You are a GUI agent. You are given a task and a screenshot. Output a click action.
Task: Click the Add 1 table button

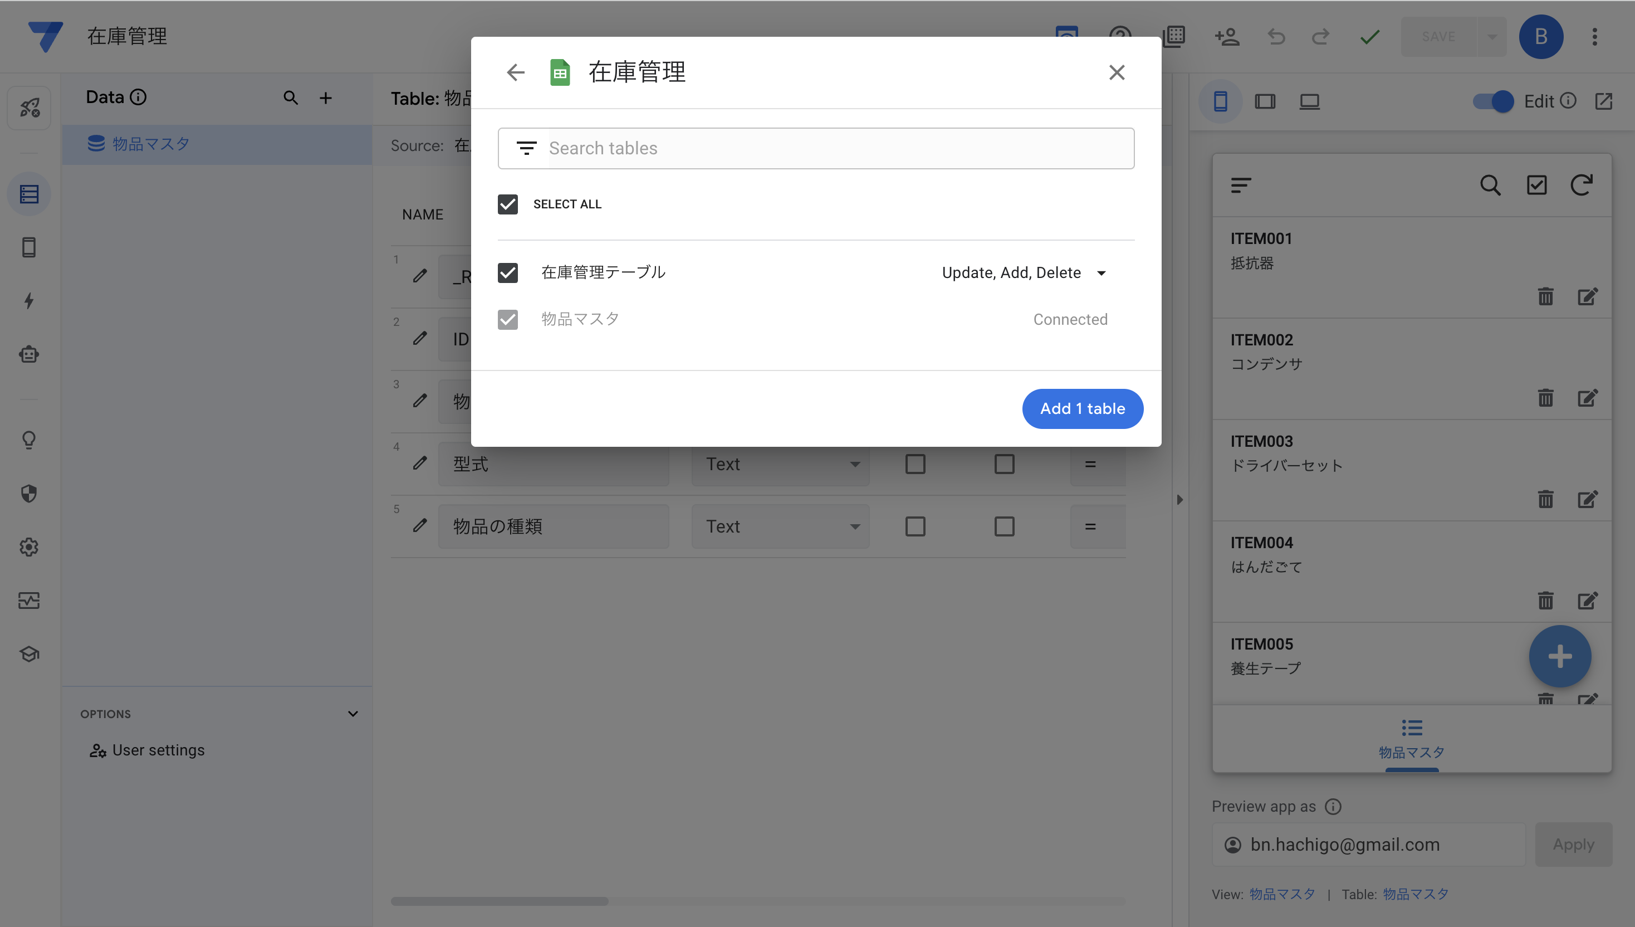(x=1082, y=409)
